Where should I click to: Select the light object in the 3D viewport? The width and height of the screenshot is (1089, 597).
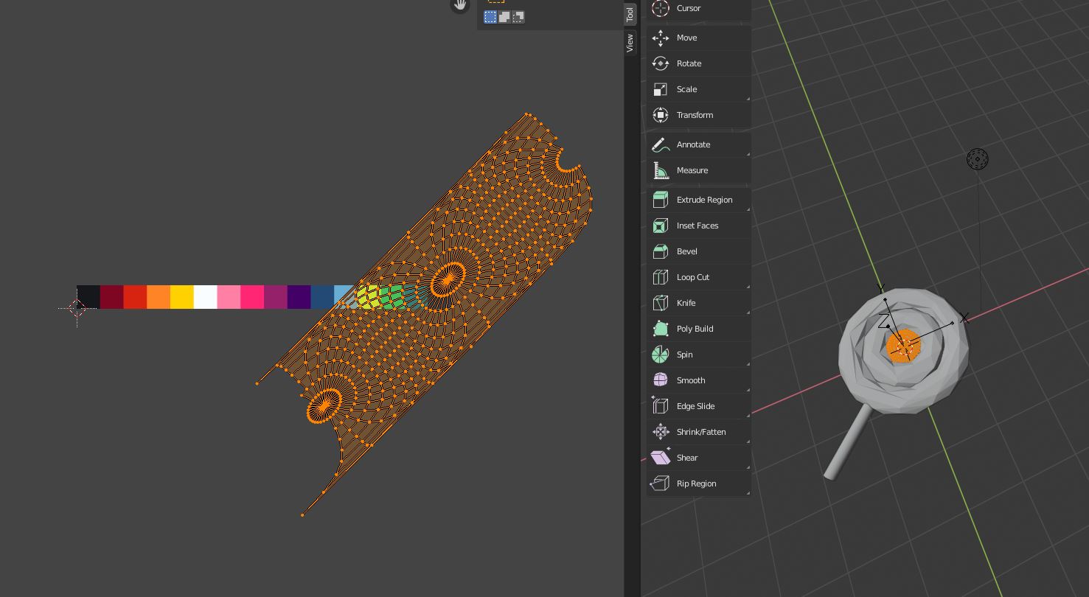[x=977, y=159]
